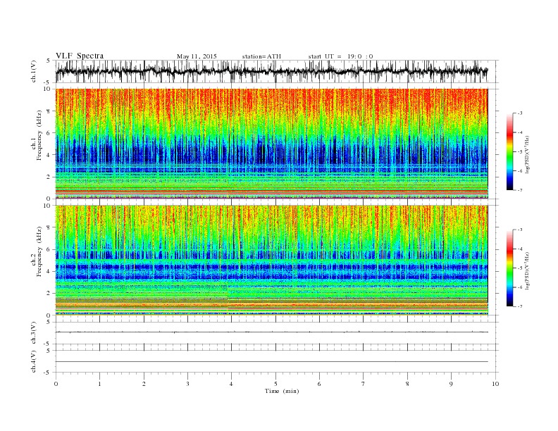The height and width of the screenshot is (431, 558).
Task: Select the 'May 11, 2015' date label
Action: tap(197, 56)
